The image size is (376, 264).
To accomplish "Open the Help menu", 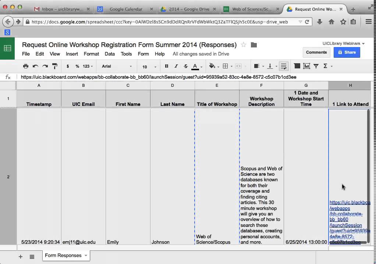I will (x=159, y=54).
